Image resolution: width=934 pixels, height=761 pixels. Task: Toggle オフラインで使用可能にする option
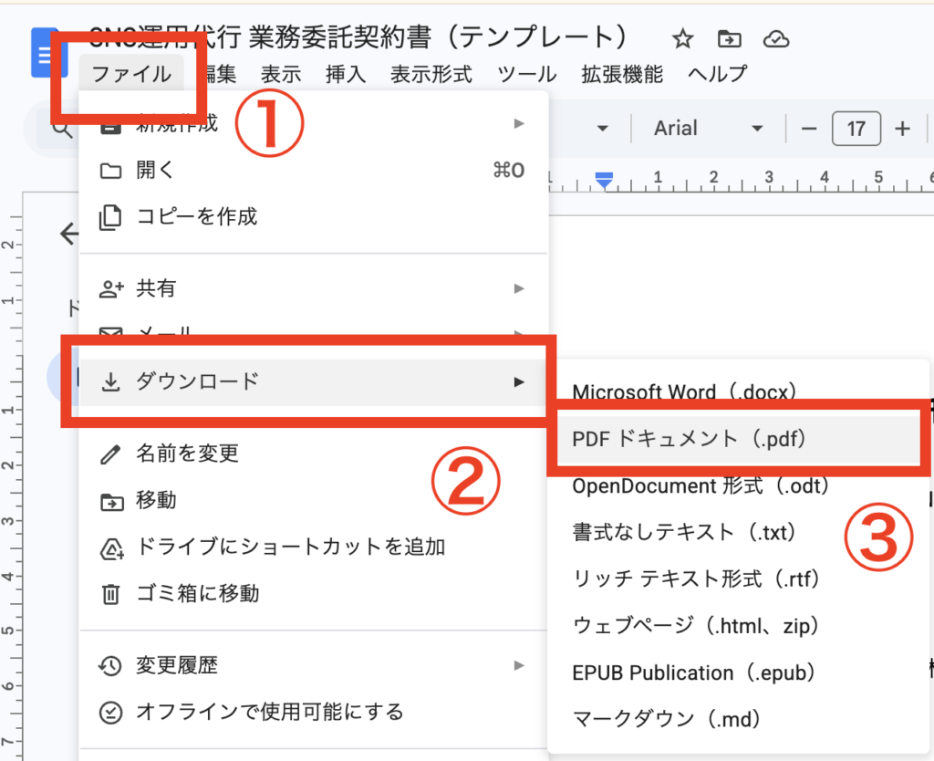[269, 711]
